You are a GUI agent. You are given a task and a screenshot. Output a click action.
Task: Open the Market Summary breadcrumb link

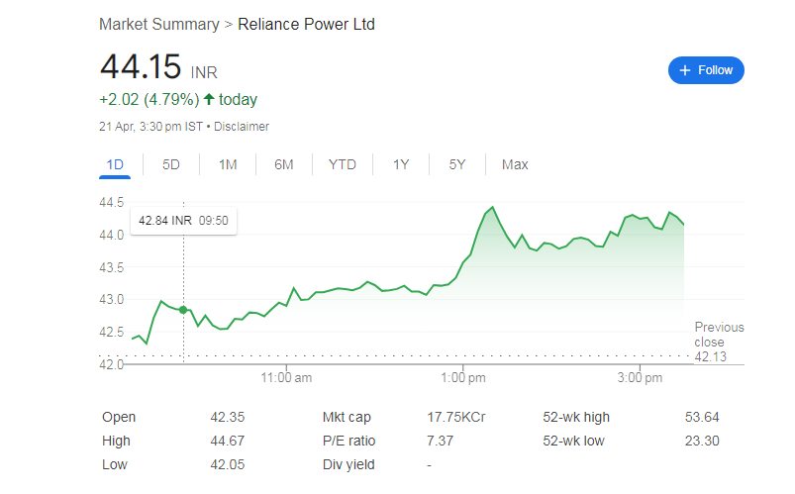point(159,25)
